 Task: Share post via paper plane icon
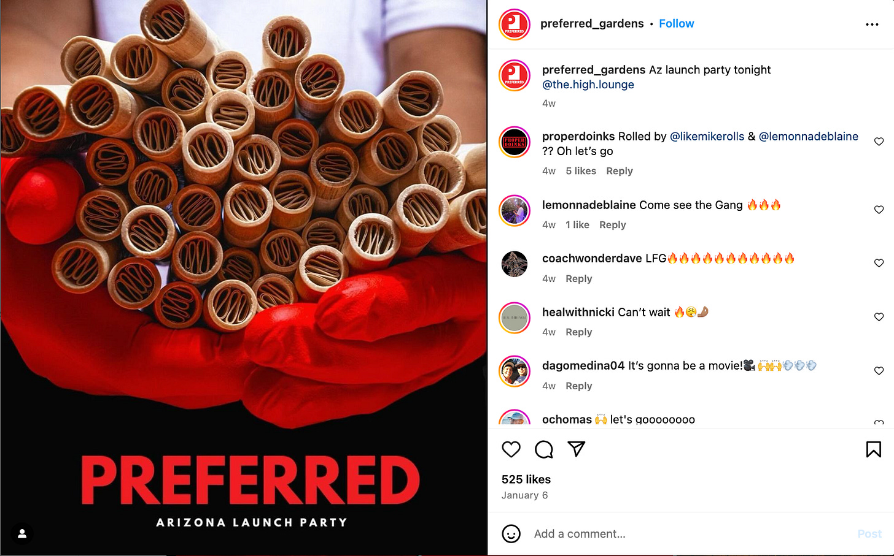click(576, 449)
